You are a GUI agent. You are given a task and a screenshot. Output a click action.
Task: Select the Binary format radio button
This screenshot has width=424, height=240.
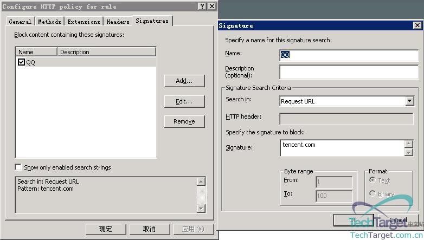click(372, 193)
